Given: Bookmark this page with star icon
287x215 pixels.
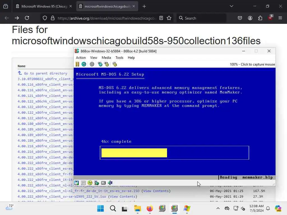Looking at the screenshot, I should (x=169, y=18).
